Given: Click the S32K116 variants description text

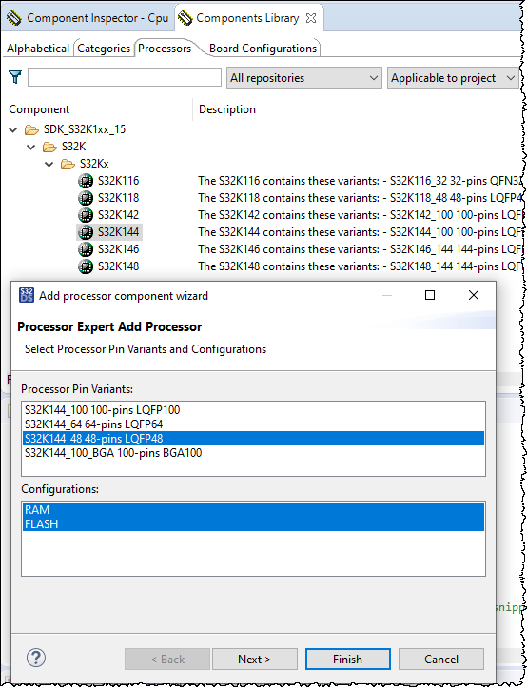Looking at the screenshot, I should (x=360, y=181).
